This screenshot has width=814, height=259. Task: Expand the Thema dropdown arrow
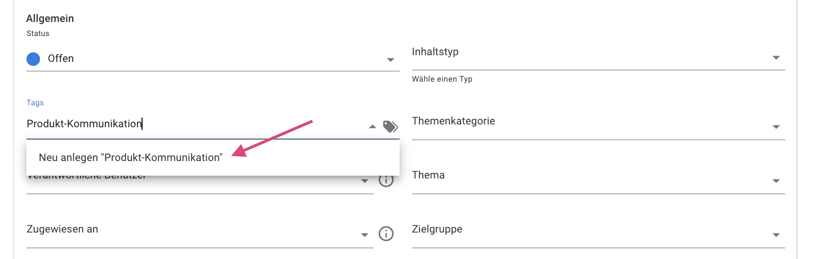point(776,181)
